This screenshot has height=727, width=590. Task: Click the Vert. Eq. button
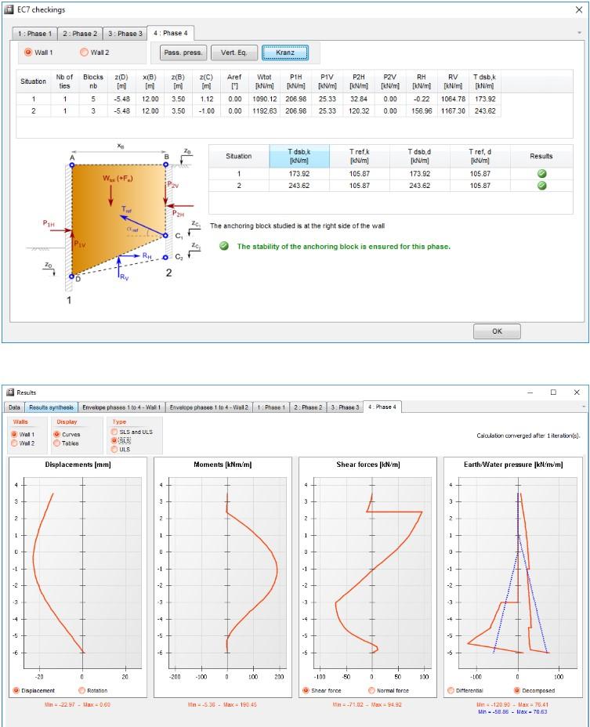point(233,52)
